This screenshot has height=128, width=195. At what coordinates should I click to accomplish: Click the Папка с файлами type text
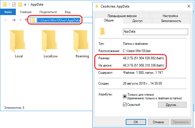pyautogui.click(x=135, y=44)
